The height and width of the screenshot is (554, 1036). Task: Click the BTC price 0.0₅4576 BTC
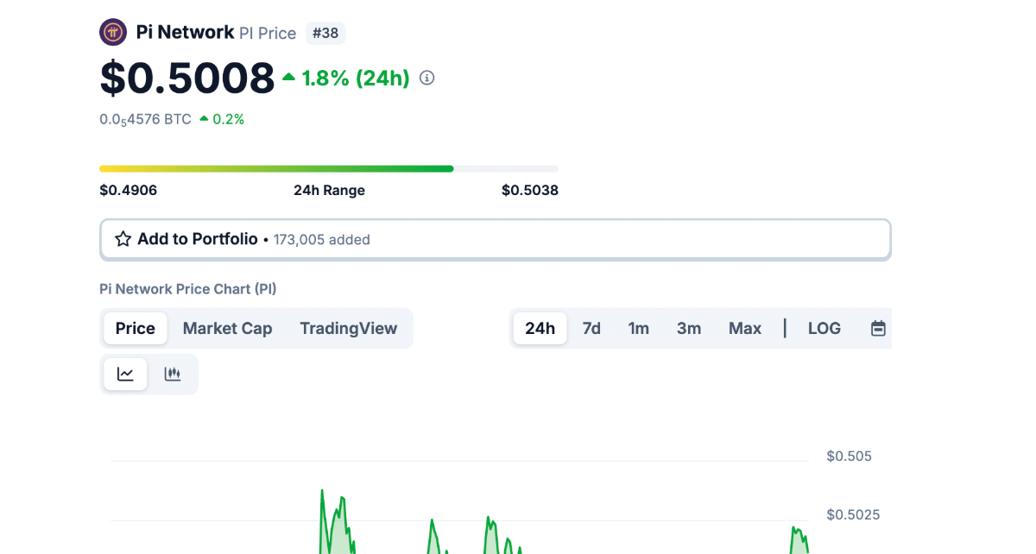[145, 120]
